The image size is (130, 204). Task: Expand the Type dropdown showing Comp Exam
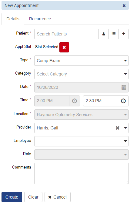[82, 61]
